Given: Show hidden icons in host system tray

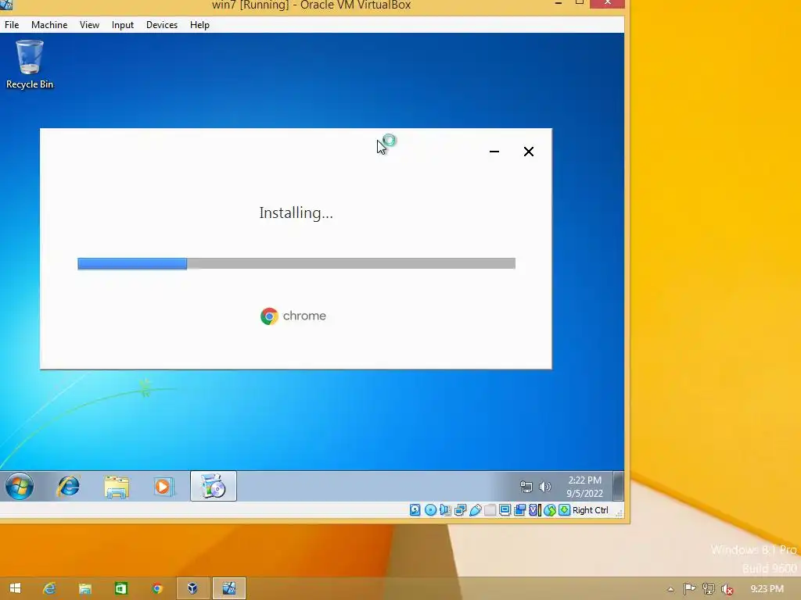Looking at the screenshot, I should [x=670, y=589].
